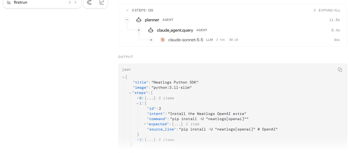This screenshot has height=153, width=349.
Task: Click the "intent" string value
Action: click(207, 114)
